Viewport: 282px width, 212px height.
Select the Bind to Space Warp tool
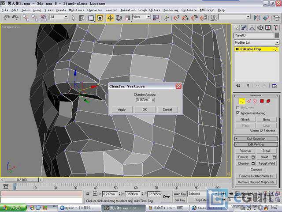[43, 18]
